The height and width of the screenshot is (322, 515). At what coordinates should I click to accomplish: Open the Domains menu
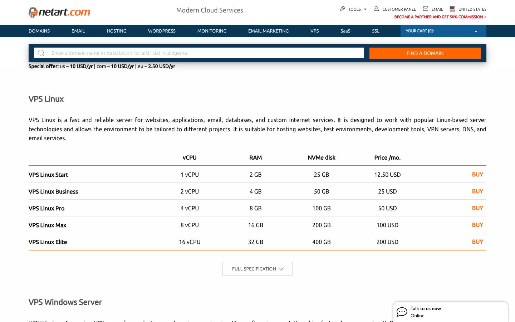tap(39, 31)
